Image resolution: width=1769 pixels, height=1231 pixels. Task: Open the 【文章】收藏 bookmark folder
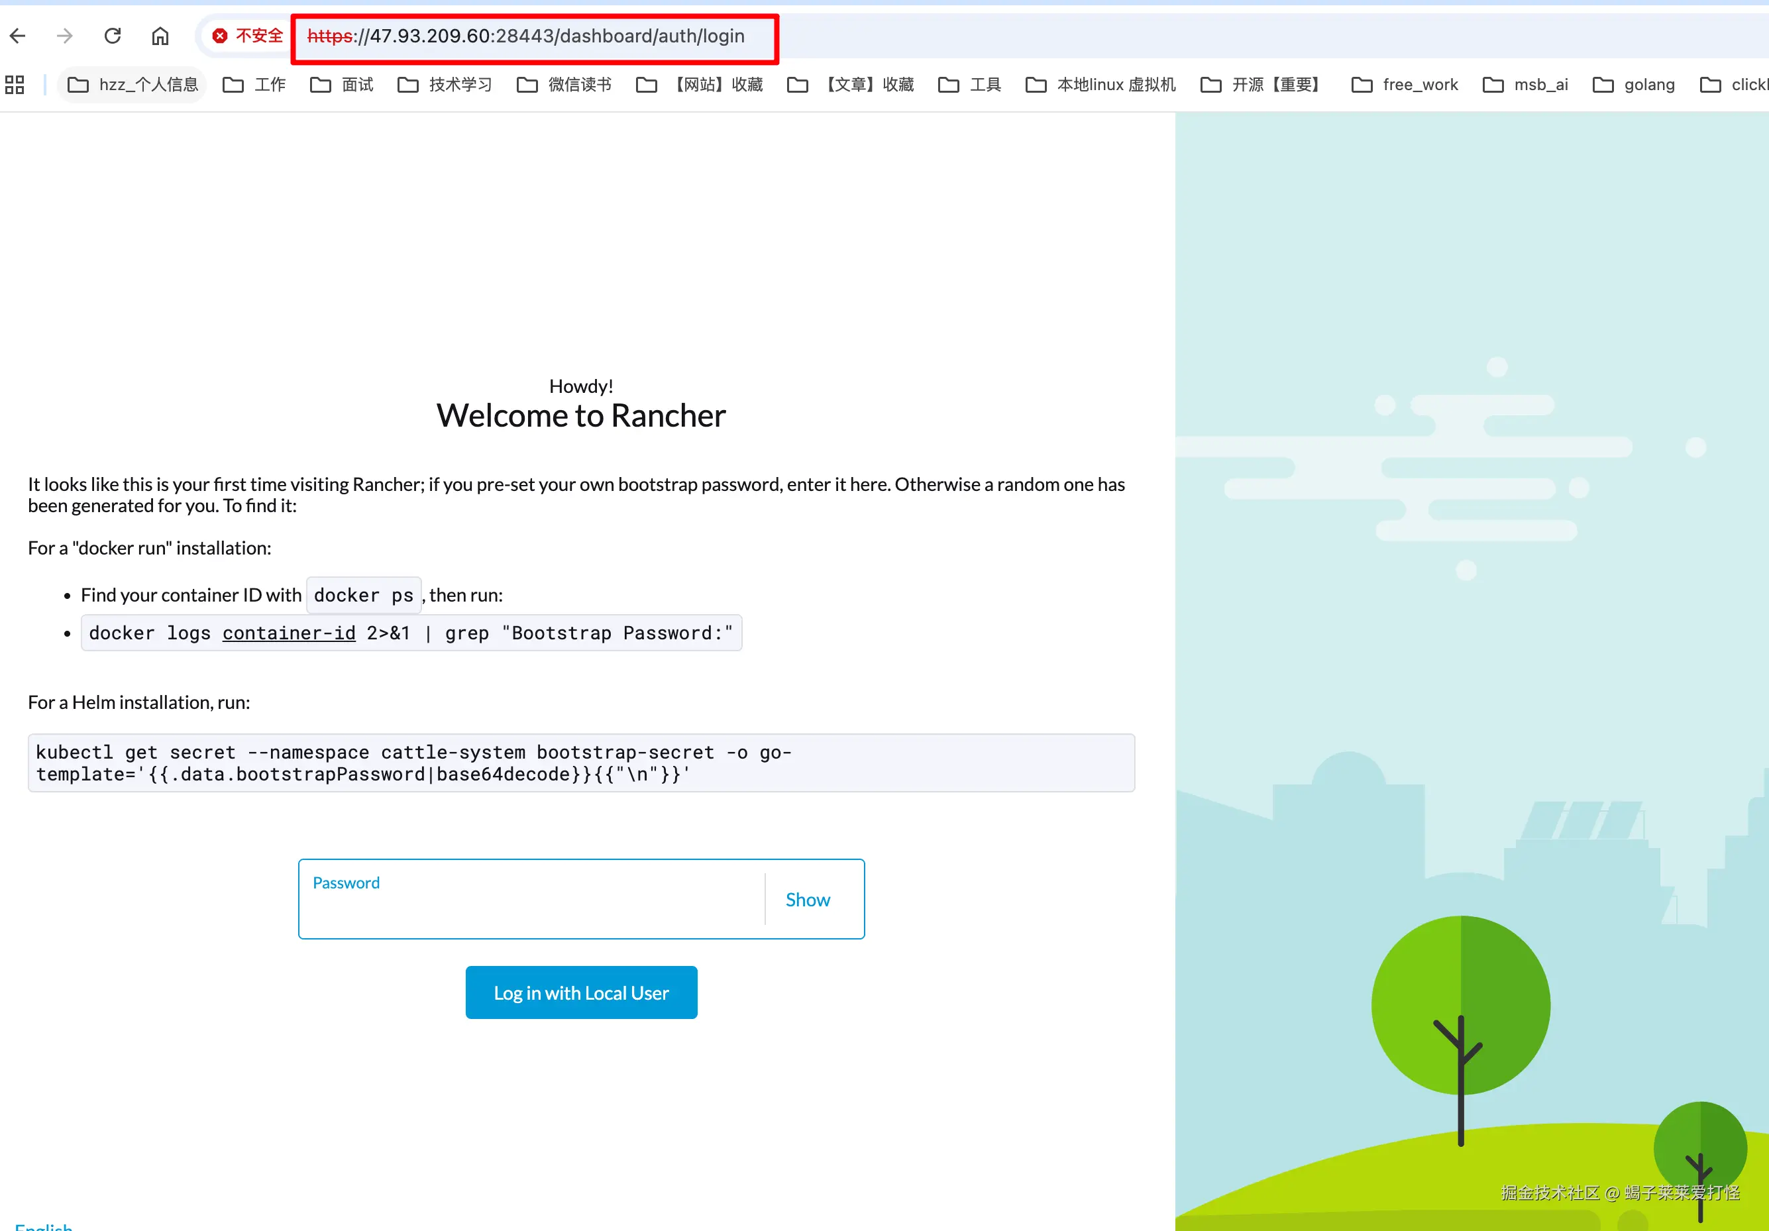(x=851, y=85)
